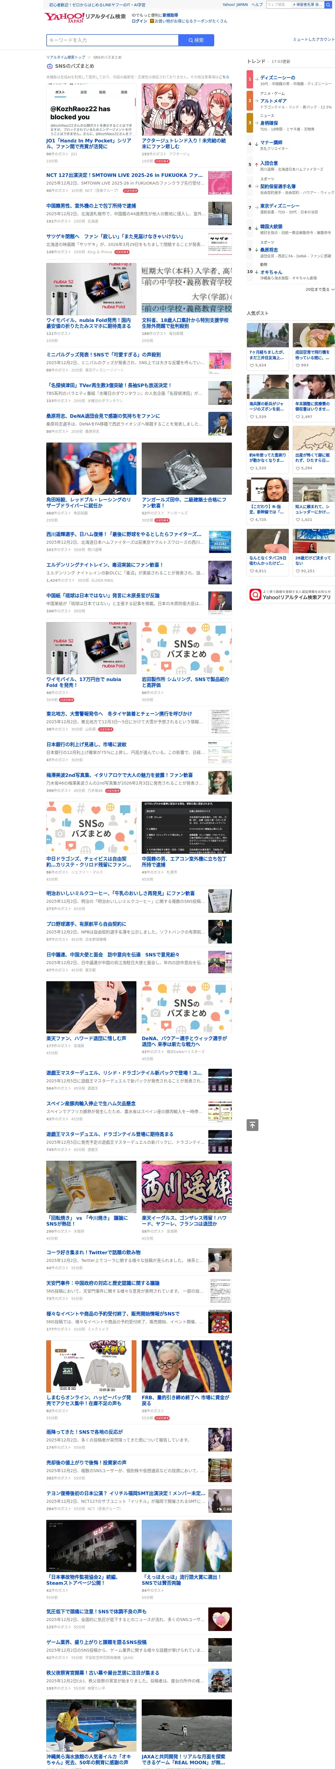This screenshot has width=335, height=1769.
Task: Select trend rank 3 身柄確保
Action: coord(268,123)
